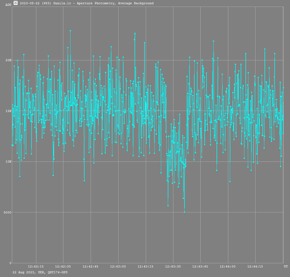The image size is (290, 277).
Task: Click the title text '2023-08-22 (983) Gunila.lc'
Action: point(45,3)
